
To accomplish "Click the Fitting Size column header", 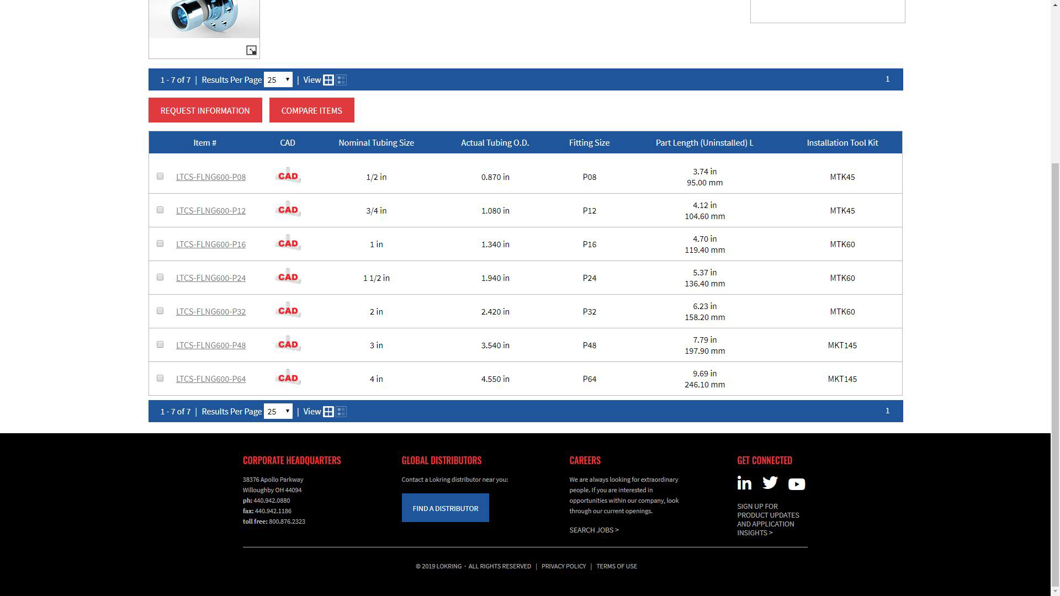I will tap(589, 142).
